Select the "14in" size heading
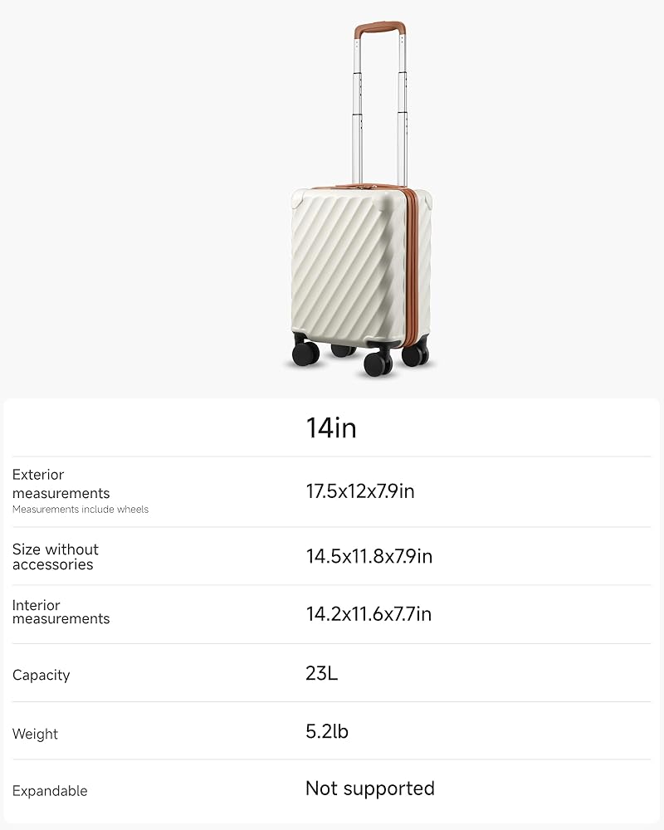 pyautogui.click(x=331, y=428)
